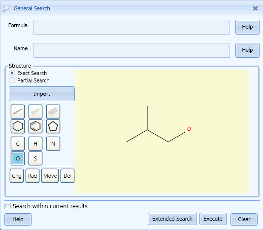Screen dimensions: 263x230
Task: Activate the Chg charge tool
Action: (x=17, y=176)
